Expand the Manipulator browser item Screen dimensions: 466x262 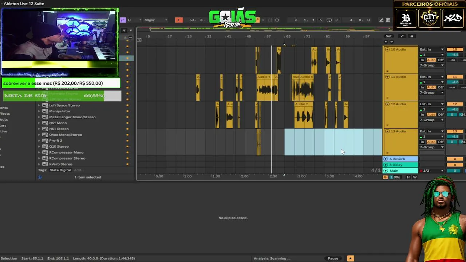click(39, 111)
